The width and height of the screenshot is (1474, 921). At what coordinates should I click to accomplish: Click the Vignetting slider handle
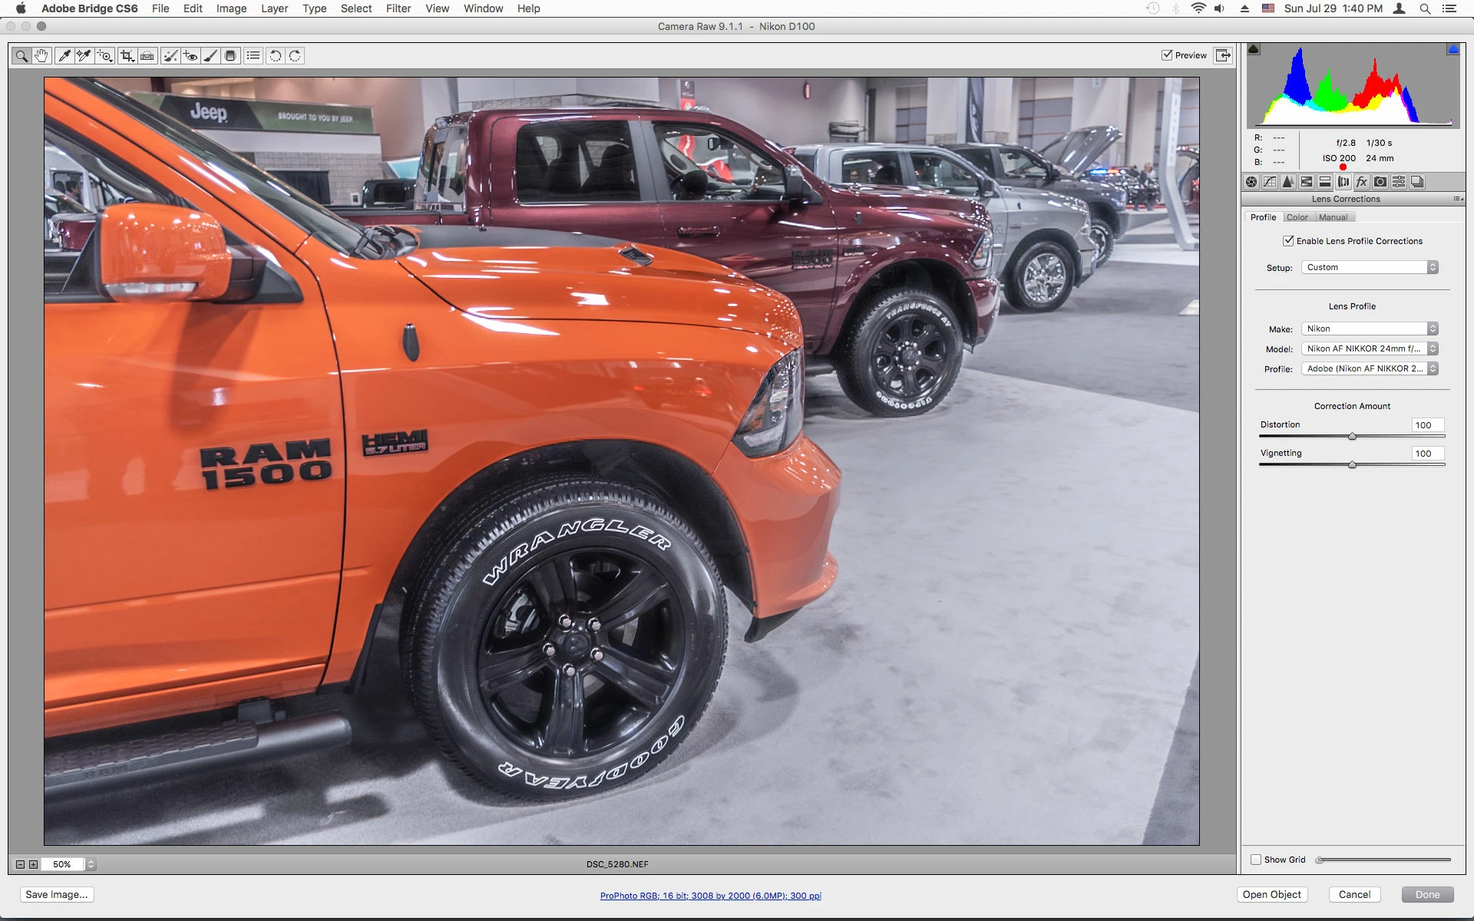point(1352,464)
